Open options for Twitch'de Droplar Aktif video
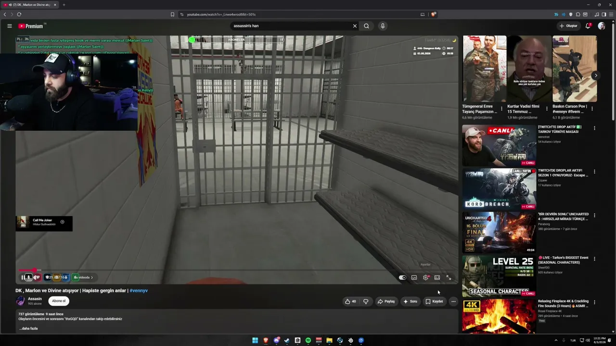The height and width of the screenshot is (346, 616). click(x=594, y=172)
